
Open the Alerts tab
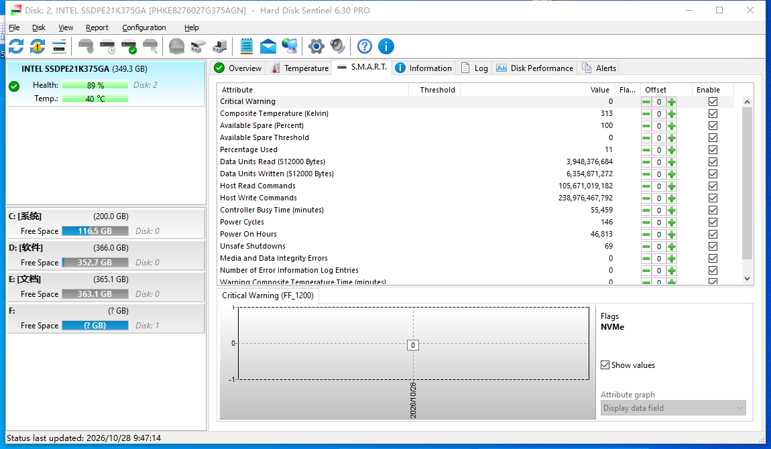tap(599, 68)
